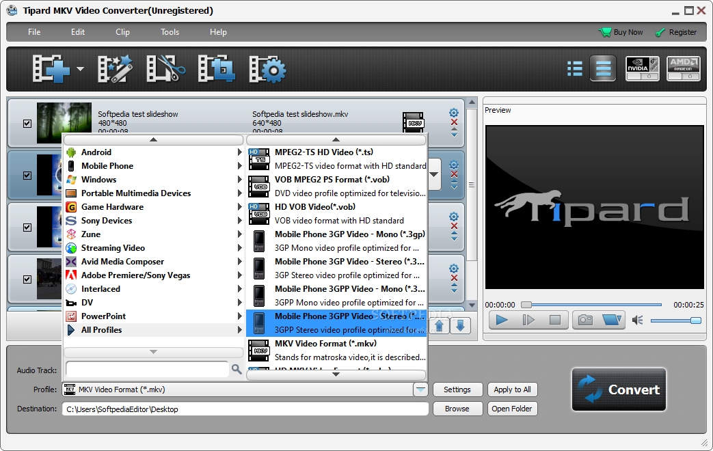Click the Register link
713x451 pixels.
(x=675, y=32)
